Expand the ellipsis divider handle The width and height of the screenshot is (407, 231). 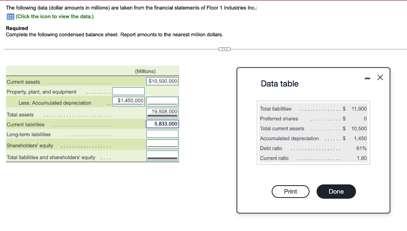coord(225,49)
